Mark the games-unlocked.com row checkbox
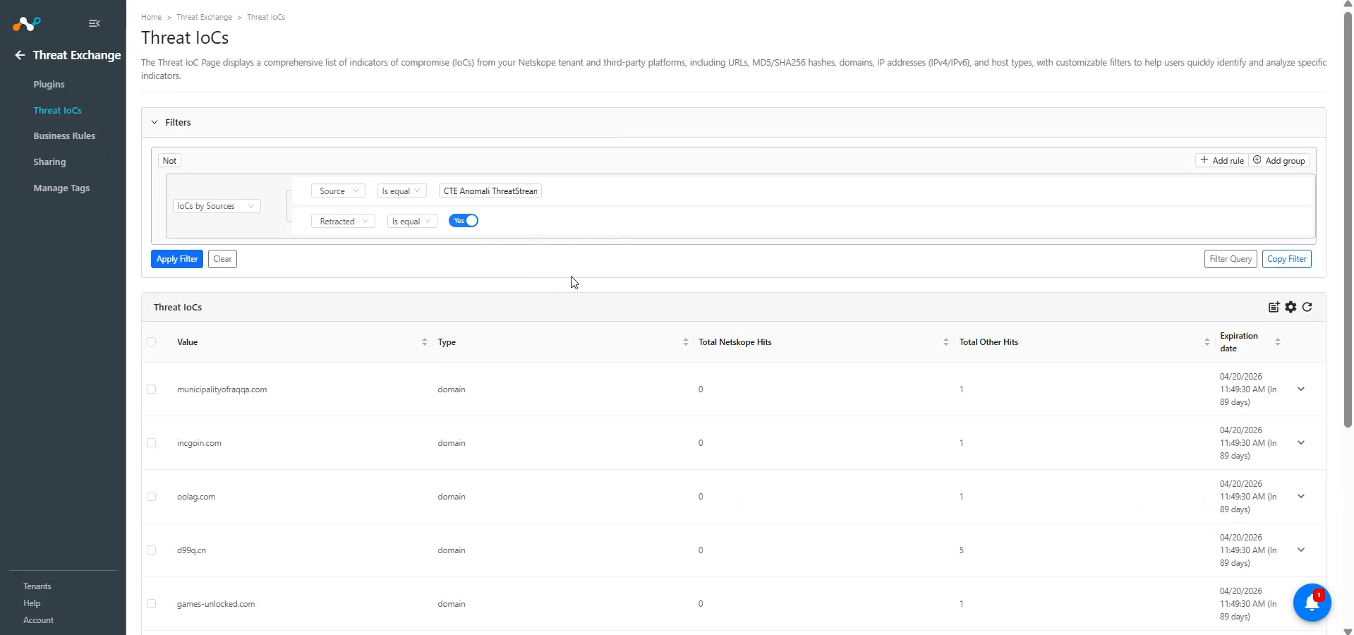The width and height of the screenshot is (1354, 635). click(x=152, y=604)
